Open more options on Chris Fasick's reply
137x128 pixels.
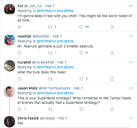[131, 118]
